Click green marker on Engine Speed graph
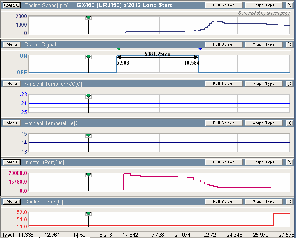The height and width of the screenshot is (238, 296). pyautogui.click(x=88, y=18)
